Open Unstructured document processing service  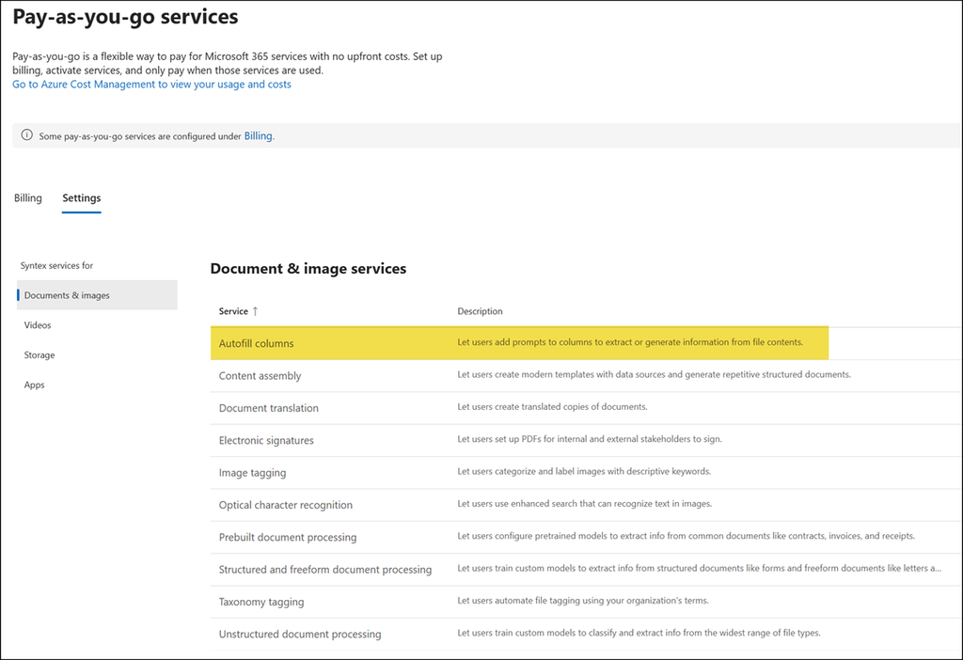tap(300, 635)
